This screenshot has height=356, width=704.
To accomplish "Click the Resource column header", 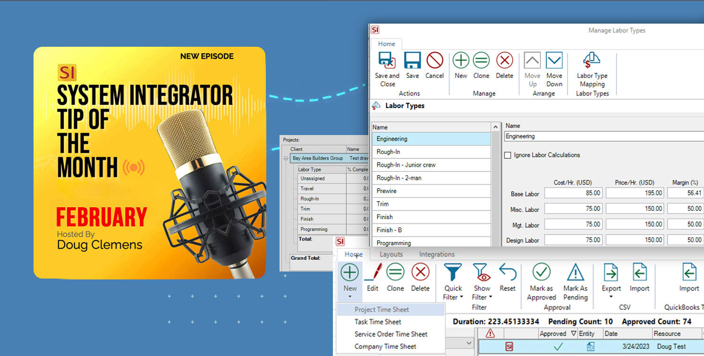I will [x=678, y=333].
